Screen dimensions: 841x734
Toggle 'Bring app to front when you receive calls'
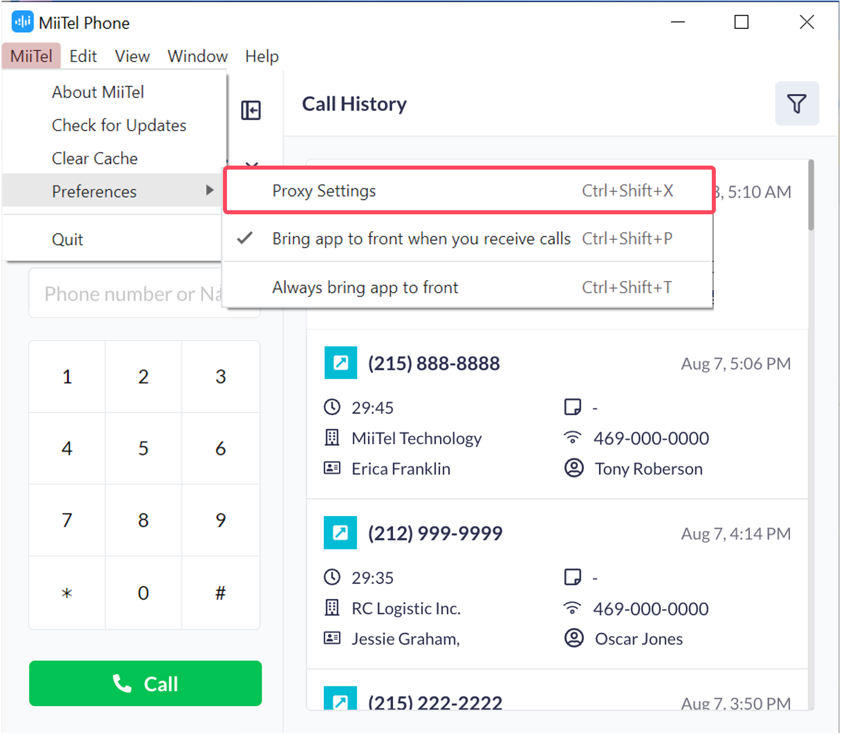point(468,238)
